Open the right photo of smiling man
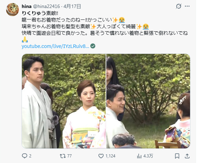Viewport: 197px width, 163px height. point(148,101)
